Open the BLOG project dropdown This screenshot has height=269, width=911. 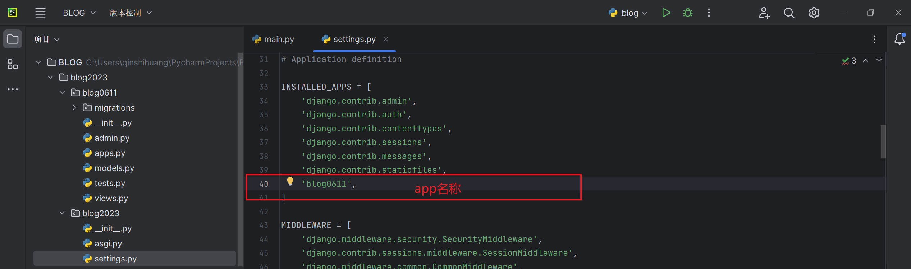pyautogui.click(x=79, y=13)
